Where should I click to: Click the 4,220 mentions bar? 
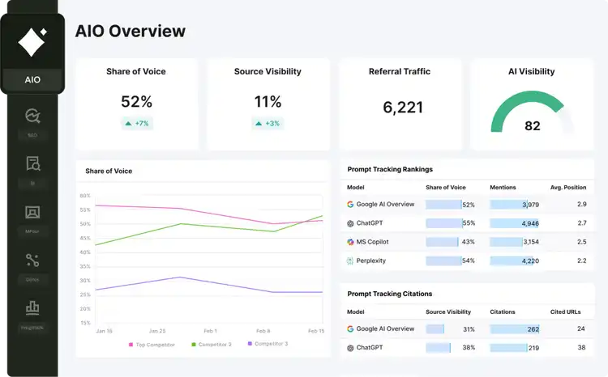(510, 261)
